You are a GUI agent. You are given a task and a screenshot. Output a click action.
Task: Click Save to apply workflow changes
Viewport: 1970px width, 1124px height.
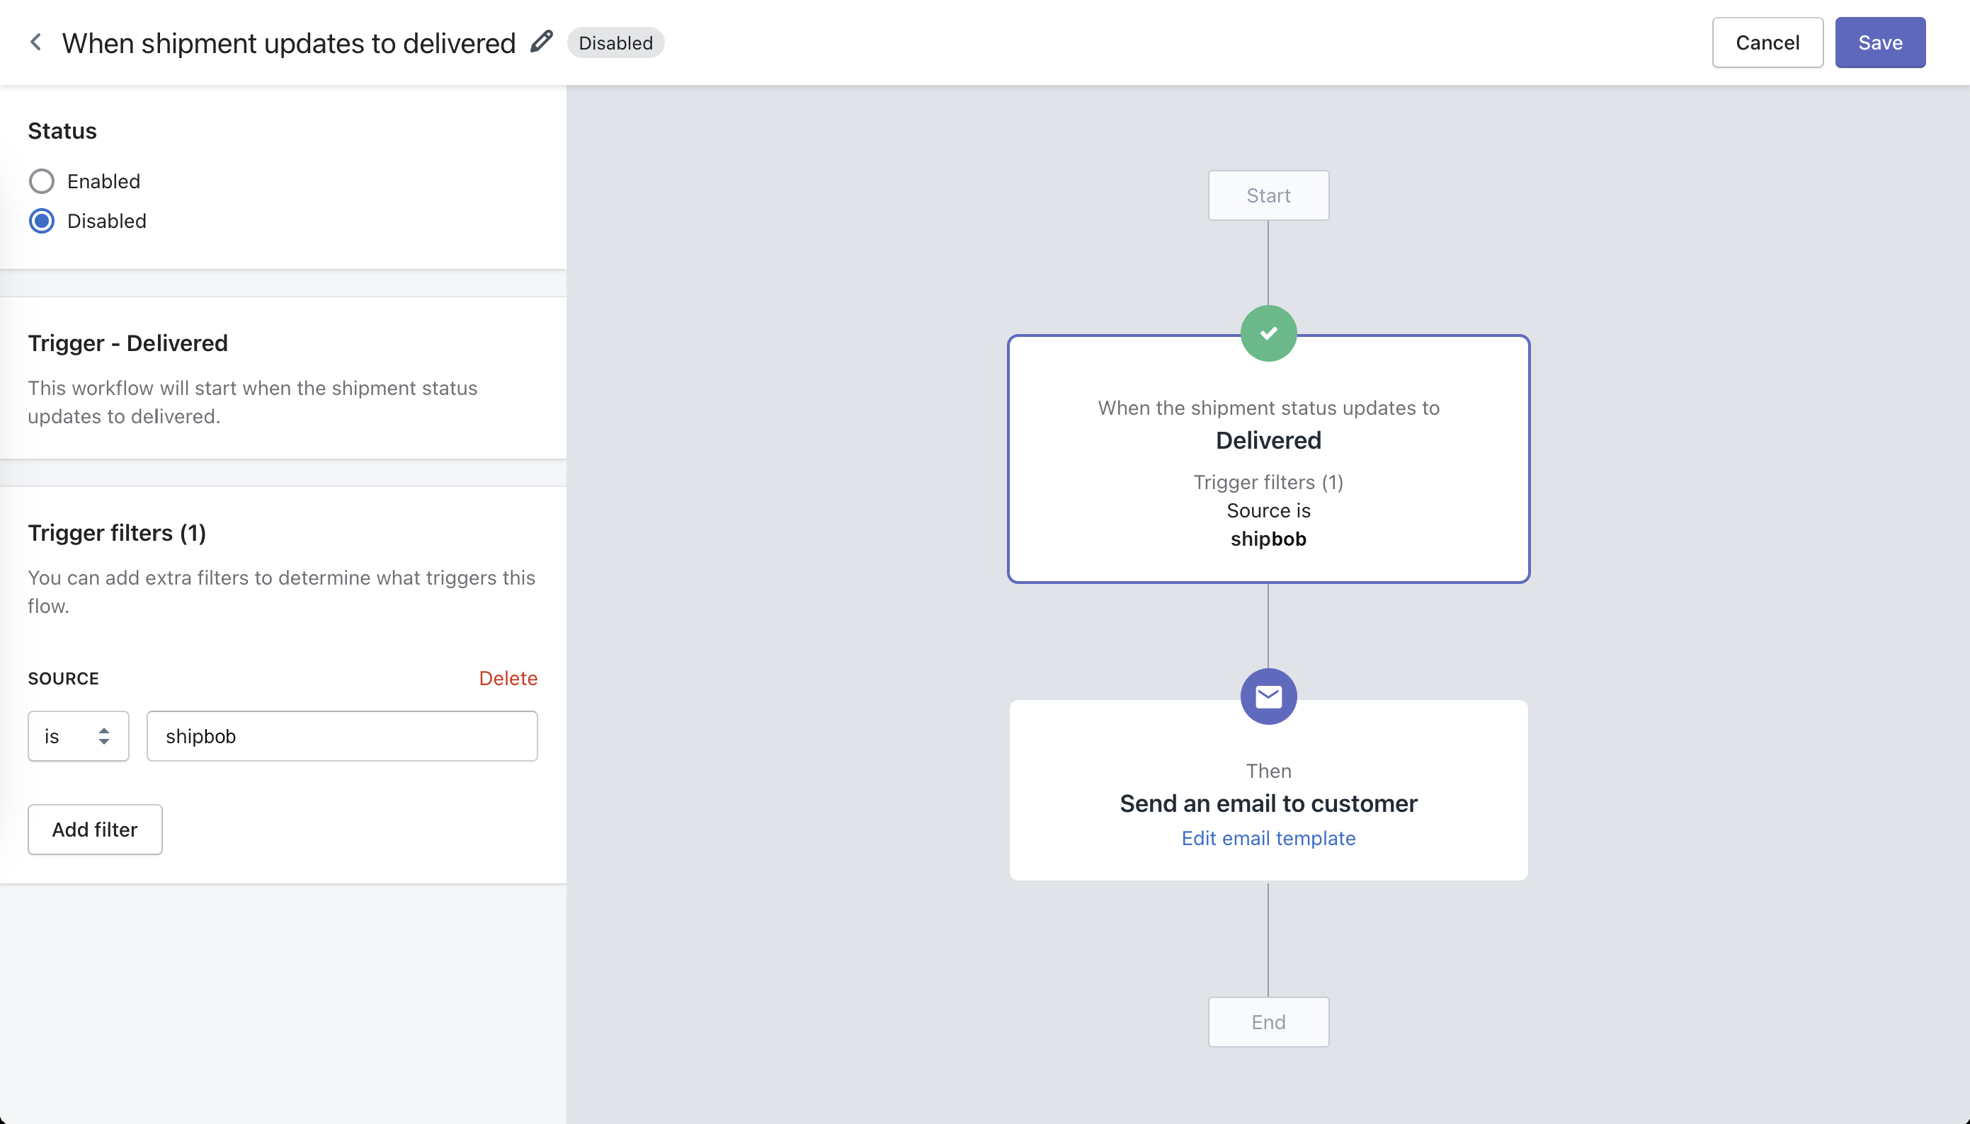(1882, 42)
